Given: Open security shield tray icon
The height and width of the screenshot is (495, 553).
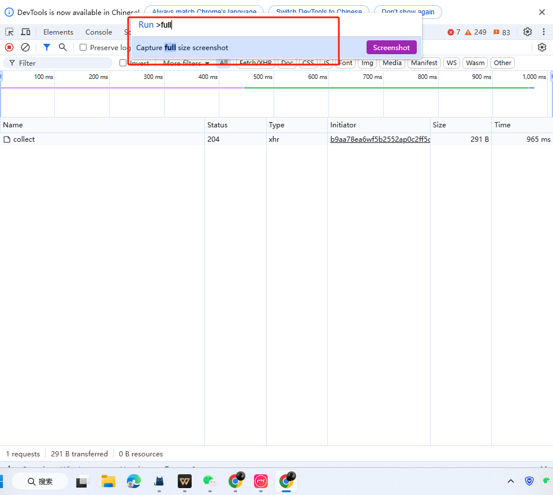Looking at the screenshot, I should coord(529,481).
